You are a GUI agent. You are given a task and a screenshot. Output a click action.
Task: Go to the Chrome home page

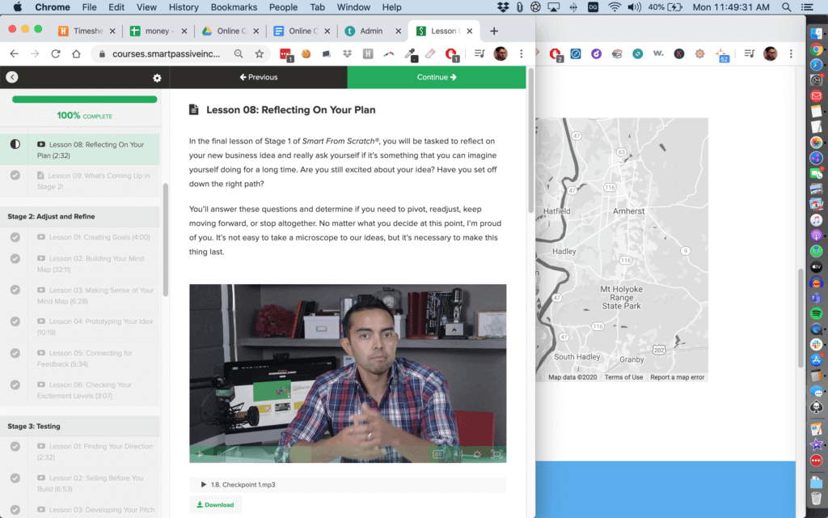point(77,54)
